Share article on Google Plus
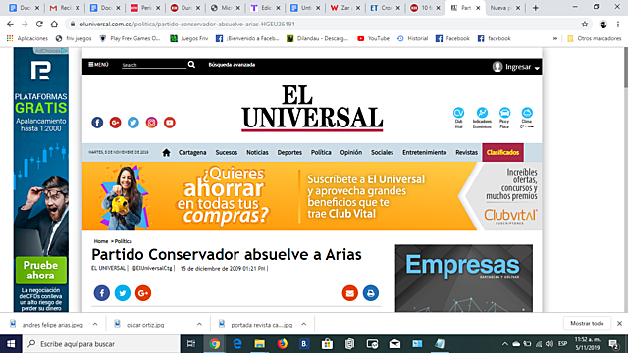 (143, 293)
